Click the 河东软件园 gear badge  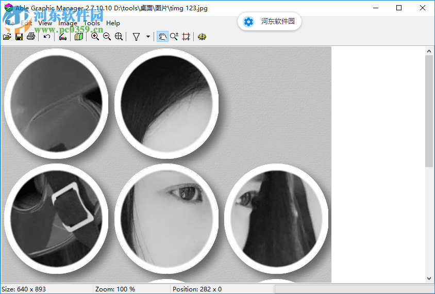pos(270,21)
